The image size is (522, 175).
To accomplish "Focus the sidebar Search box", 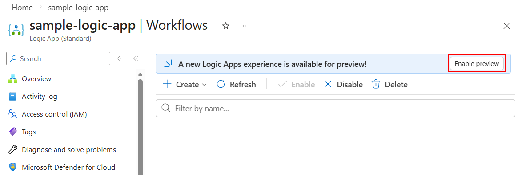I will [x=58, y=58].
